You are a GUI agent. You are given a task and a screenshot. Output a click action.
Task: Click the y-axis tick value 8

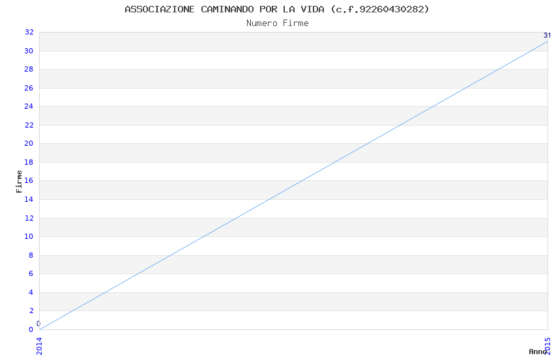tap(31, 255)
